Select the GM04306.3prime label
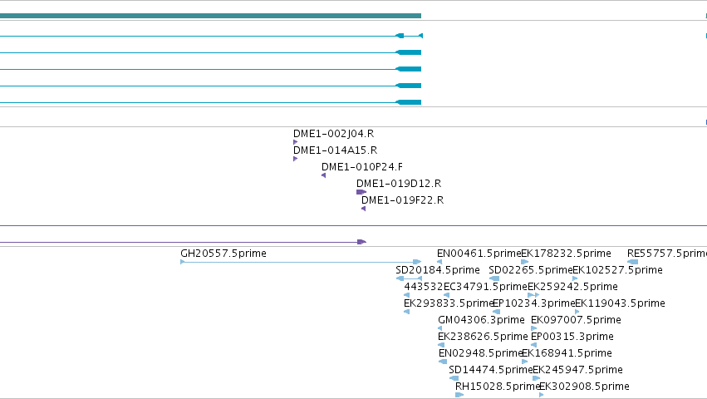The height and width of the screenshot is (399, 707). 482,320
